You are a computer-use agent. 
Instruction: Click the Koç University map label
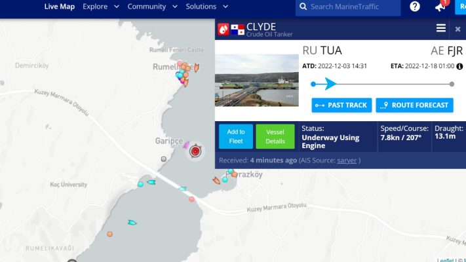pos(68,185)
